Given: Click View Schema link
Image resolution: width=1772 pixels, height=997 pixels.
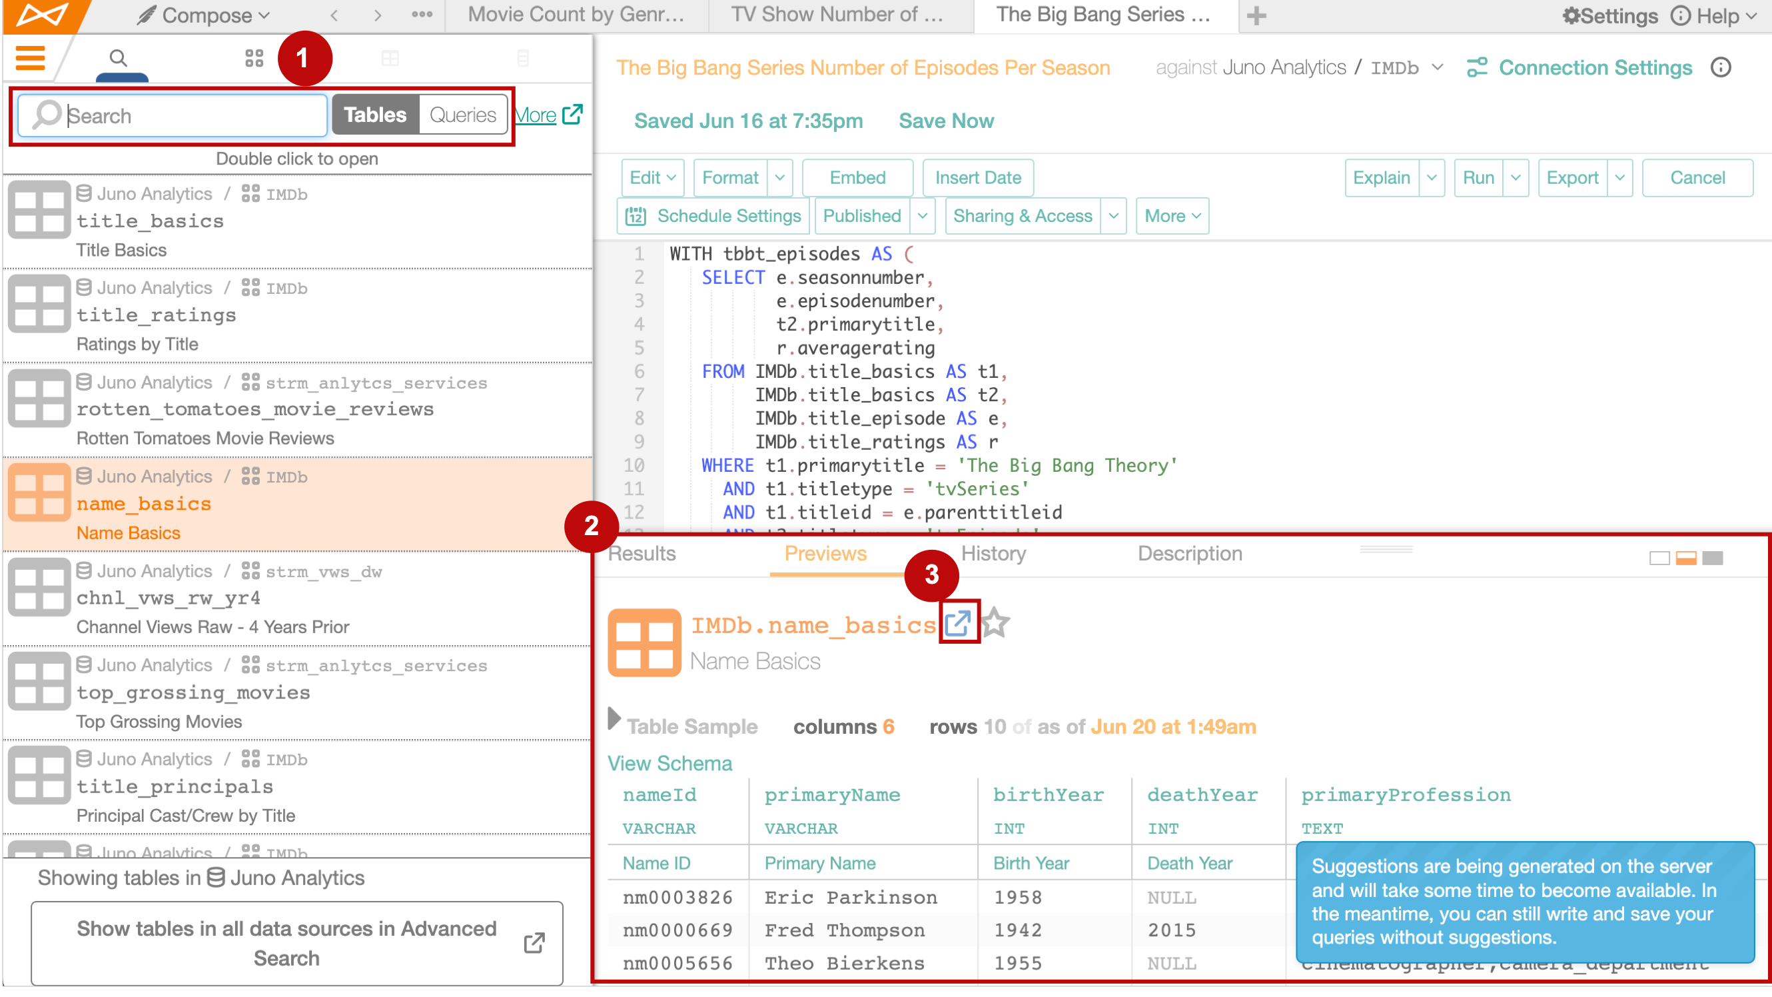Looking at the screenshot, I should 669,763.
